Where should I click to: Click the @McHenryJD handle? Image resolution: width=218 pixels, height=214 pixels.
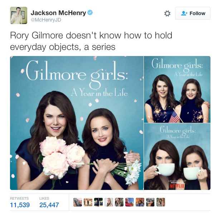pyautogui.click(x=46, y=20)
